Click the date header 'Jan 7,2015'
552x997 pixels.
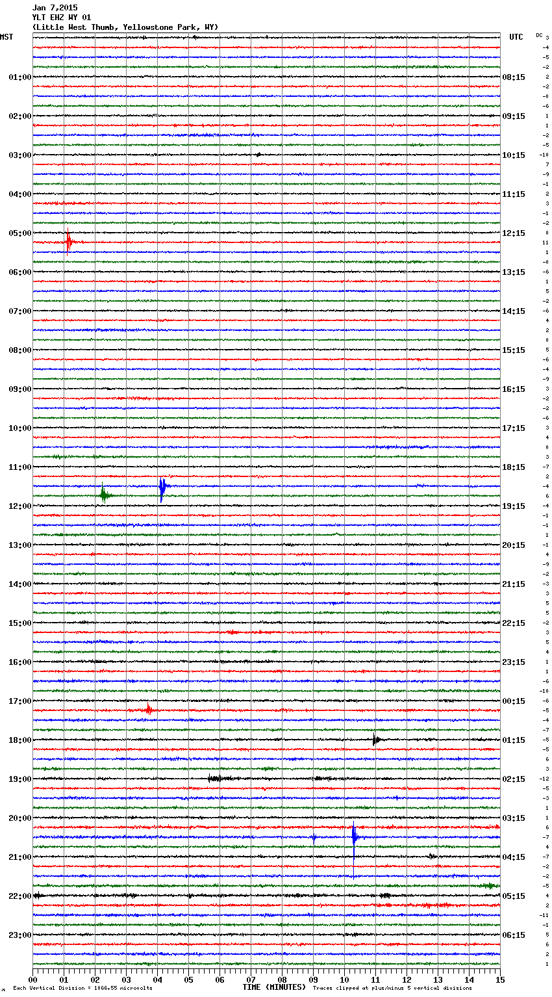point(55,8)
